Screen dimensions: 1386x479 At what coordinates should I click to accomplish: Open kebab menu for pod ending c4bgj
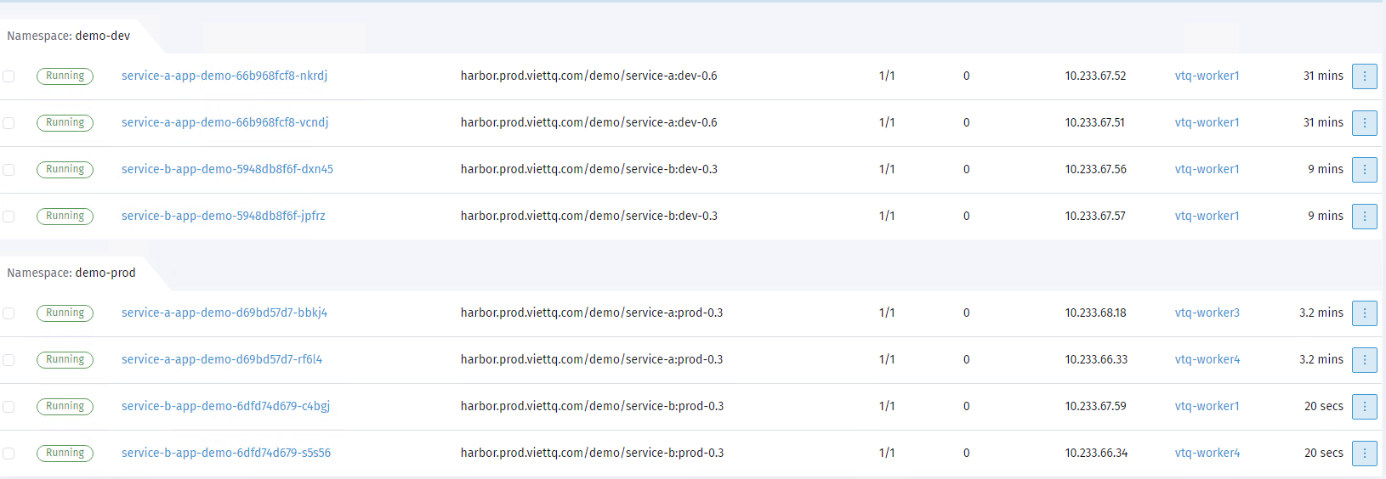[x=1364, y=407]
